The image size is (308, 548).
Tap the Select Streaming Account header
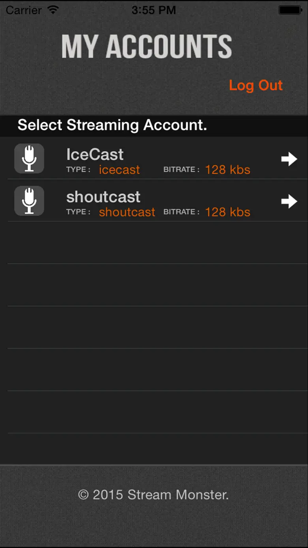(x=112, y=125)
